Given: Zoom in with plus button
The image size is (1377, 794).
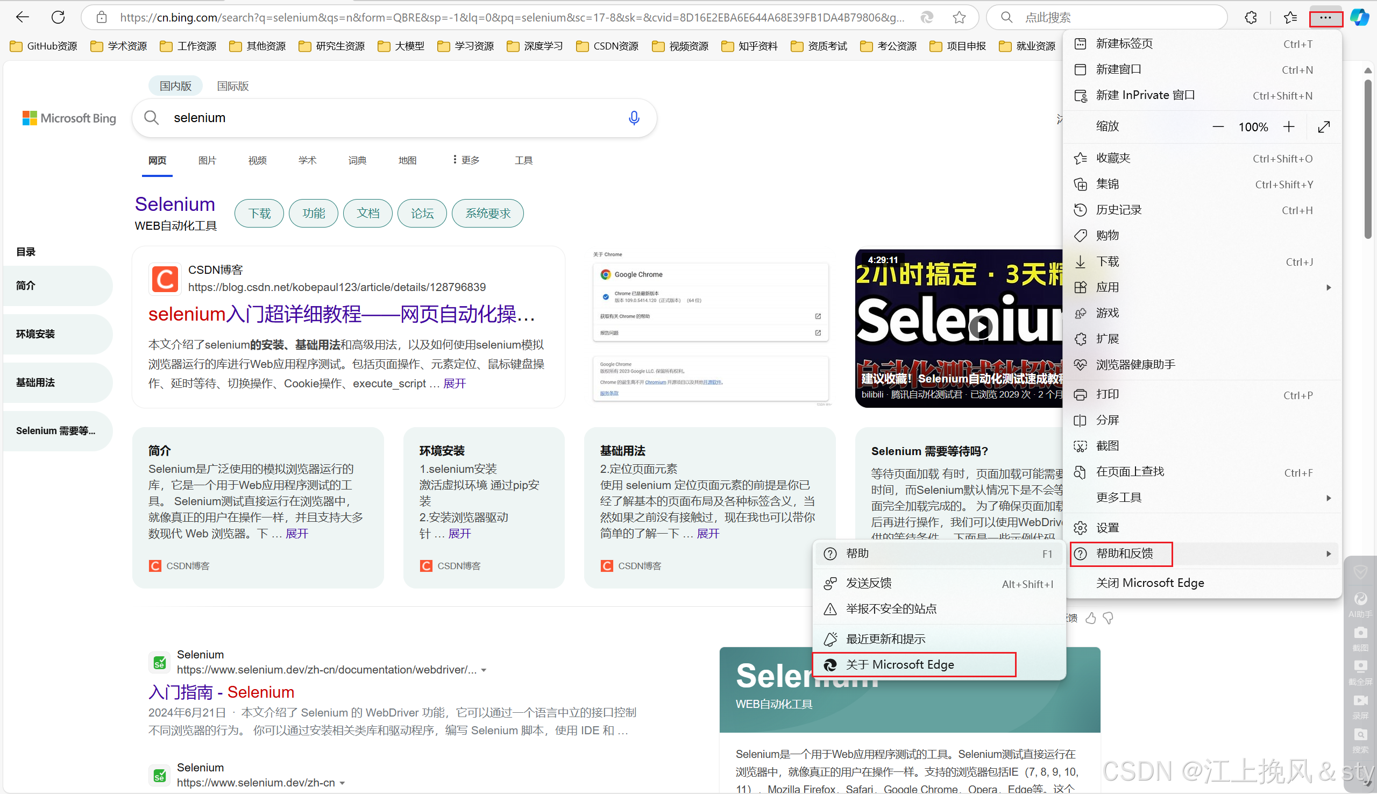Looking at the screenshot, I should click(1289, 127).
